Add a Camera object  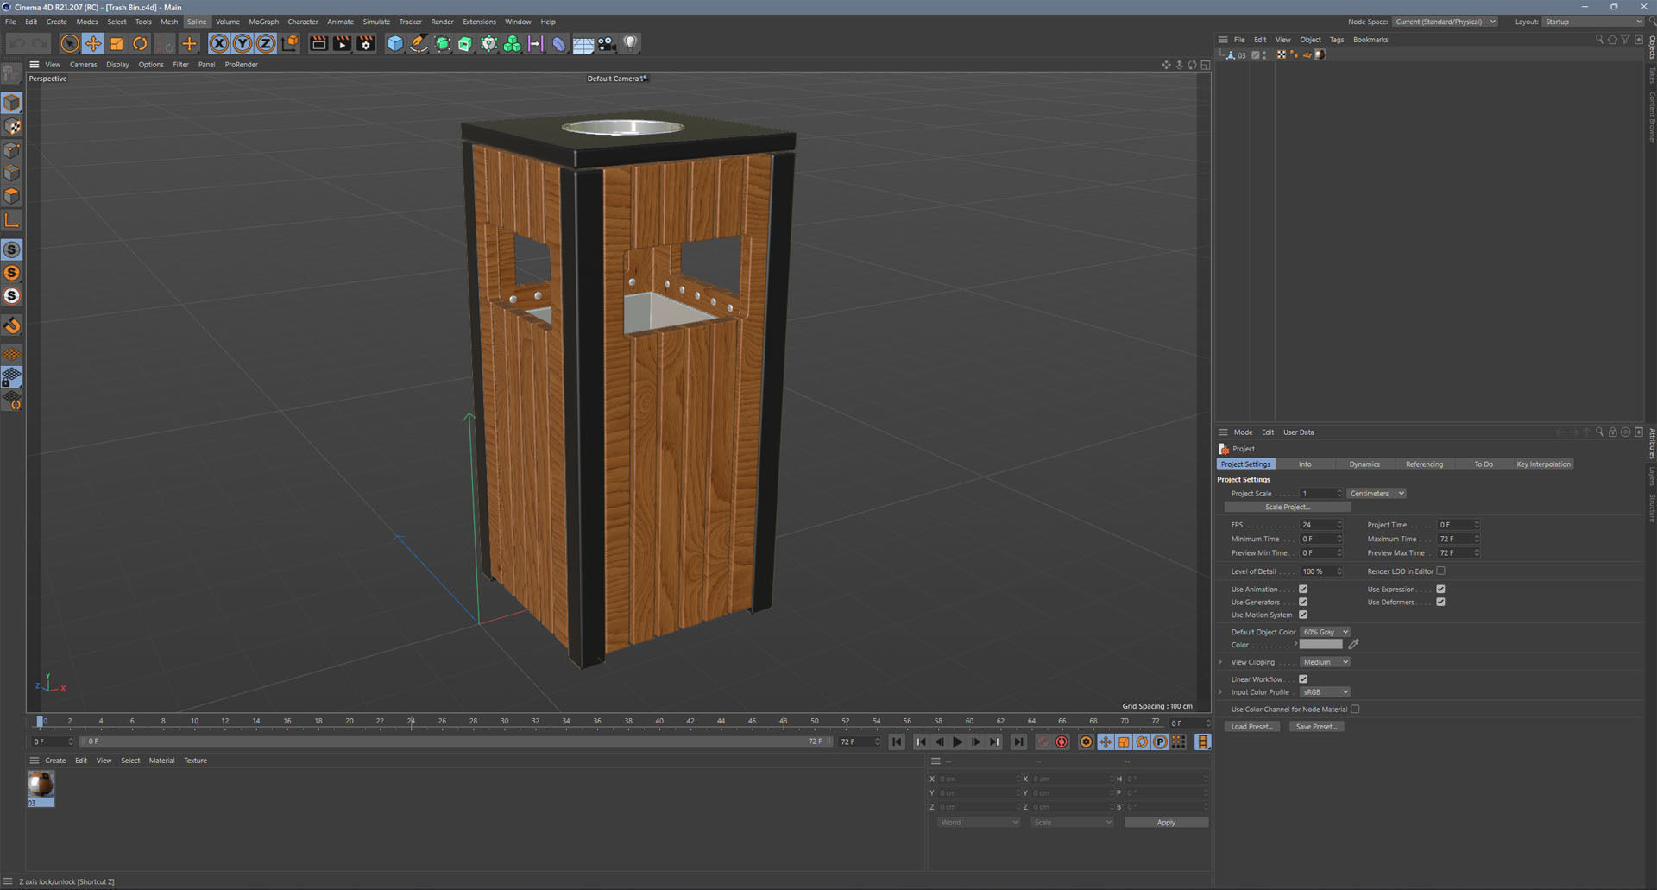pyautogui.click(x=607, y=43)
